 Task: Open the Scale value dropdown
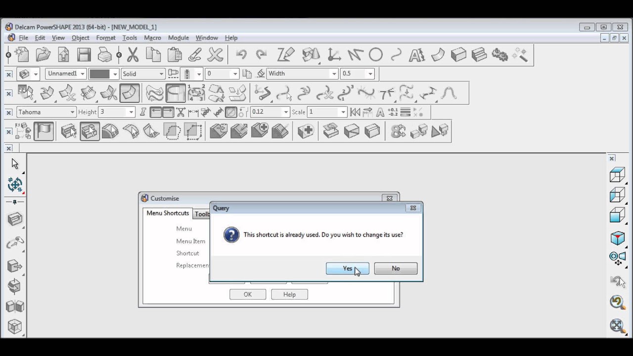click(x=343, y=112)
